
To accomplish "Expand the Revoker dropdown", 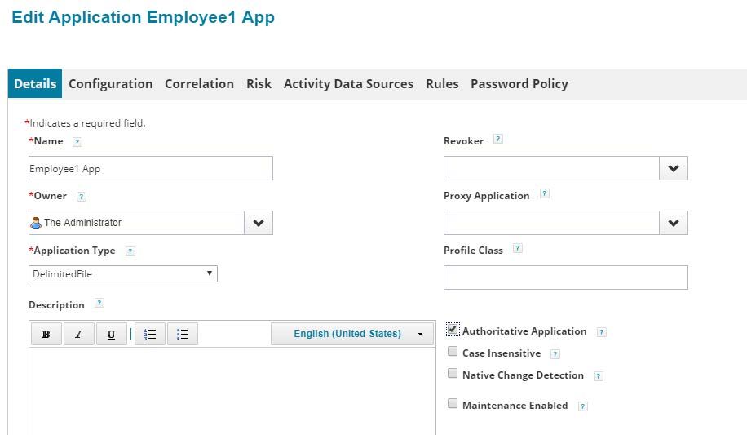I will point(674,168).
